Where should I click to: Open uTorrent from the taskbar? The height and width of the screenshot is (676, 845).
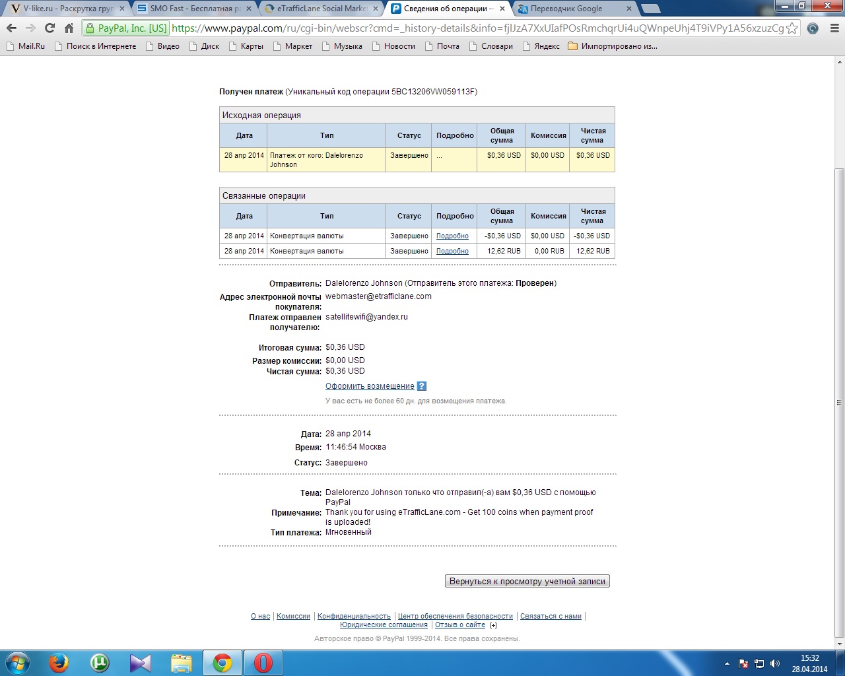100,662
